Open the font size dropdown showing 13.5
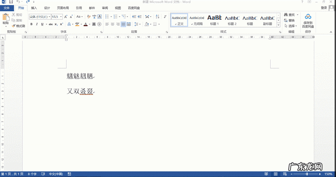The width and height of the screenshot is (336, 177). click(61, 17)
